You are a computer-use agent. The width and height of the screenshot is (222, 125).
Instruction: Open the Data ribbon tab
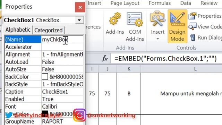point(186,3)
